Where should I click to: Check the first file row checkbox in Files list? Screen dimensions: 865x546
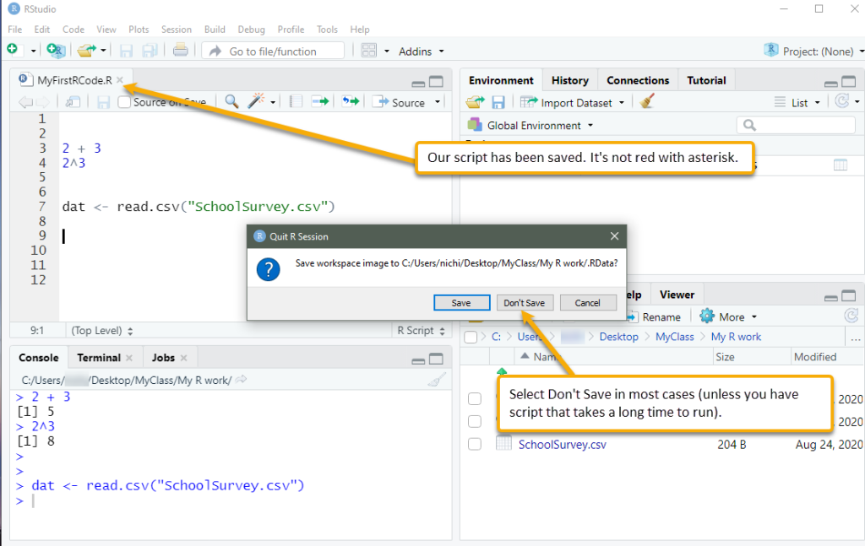pyautogui.click(x=475, y=398)
